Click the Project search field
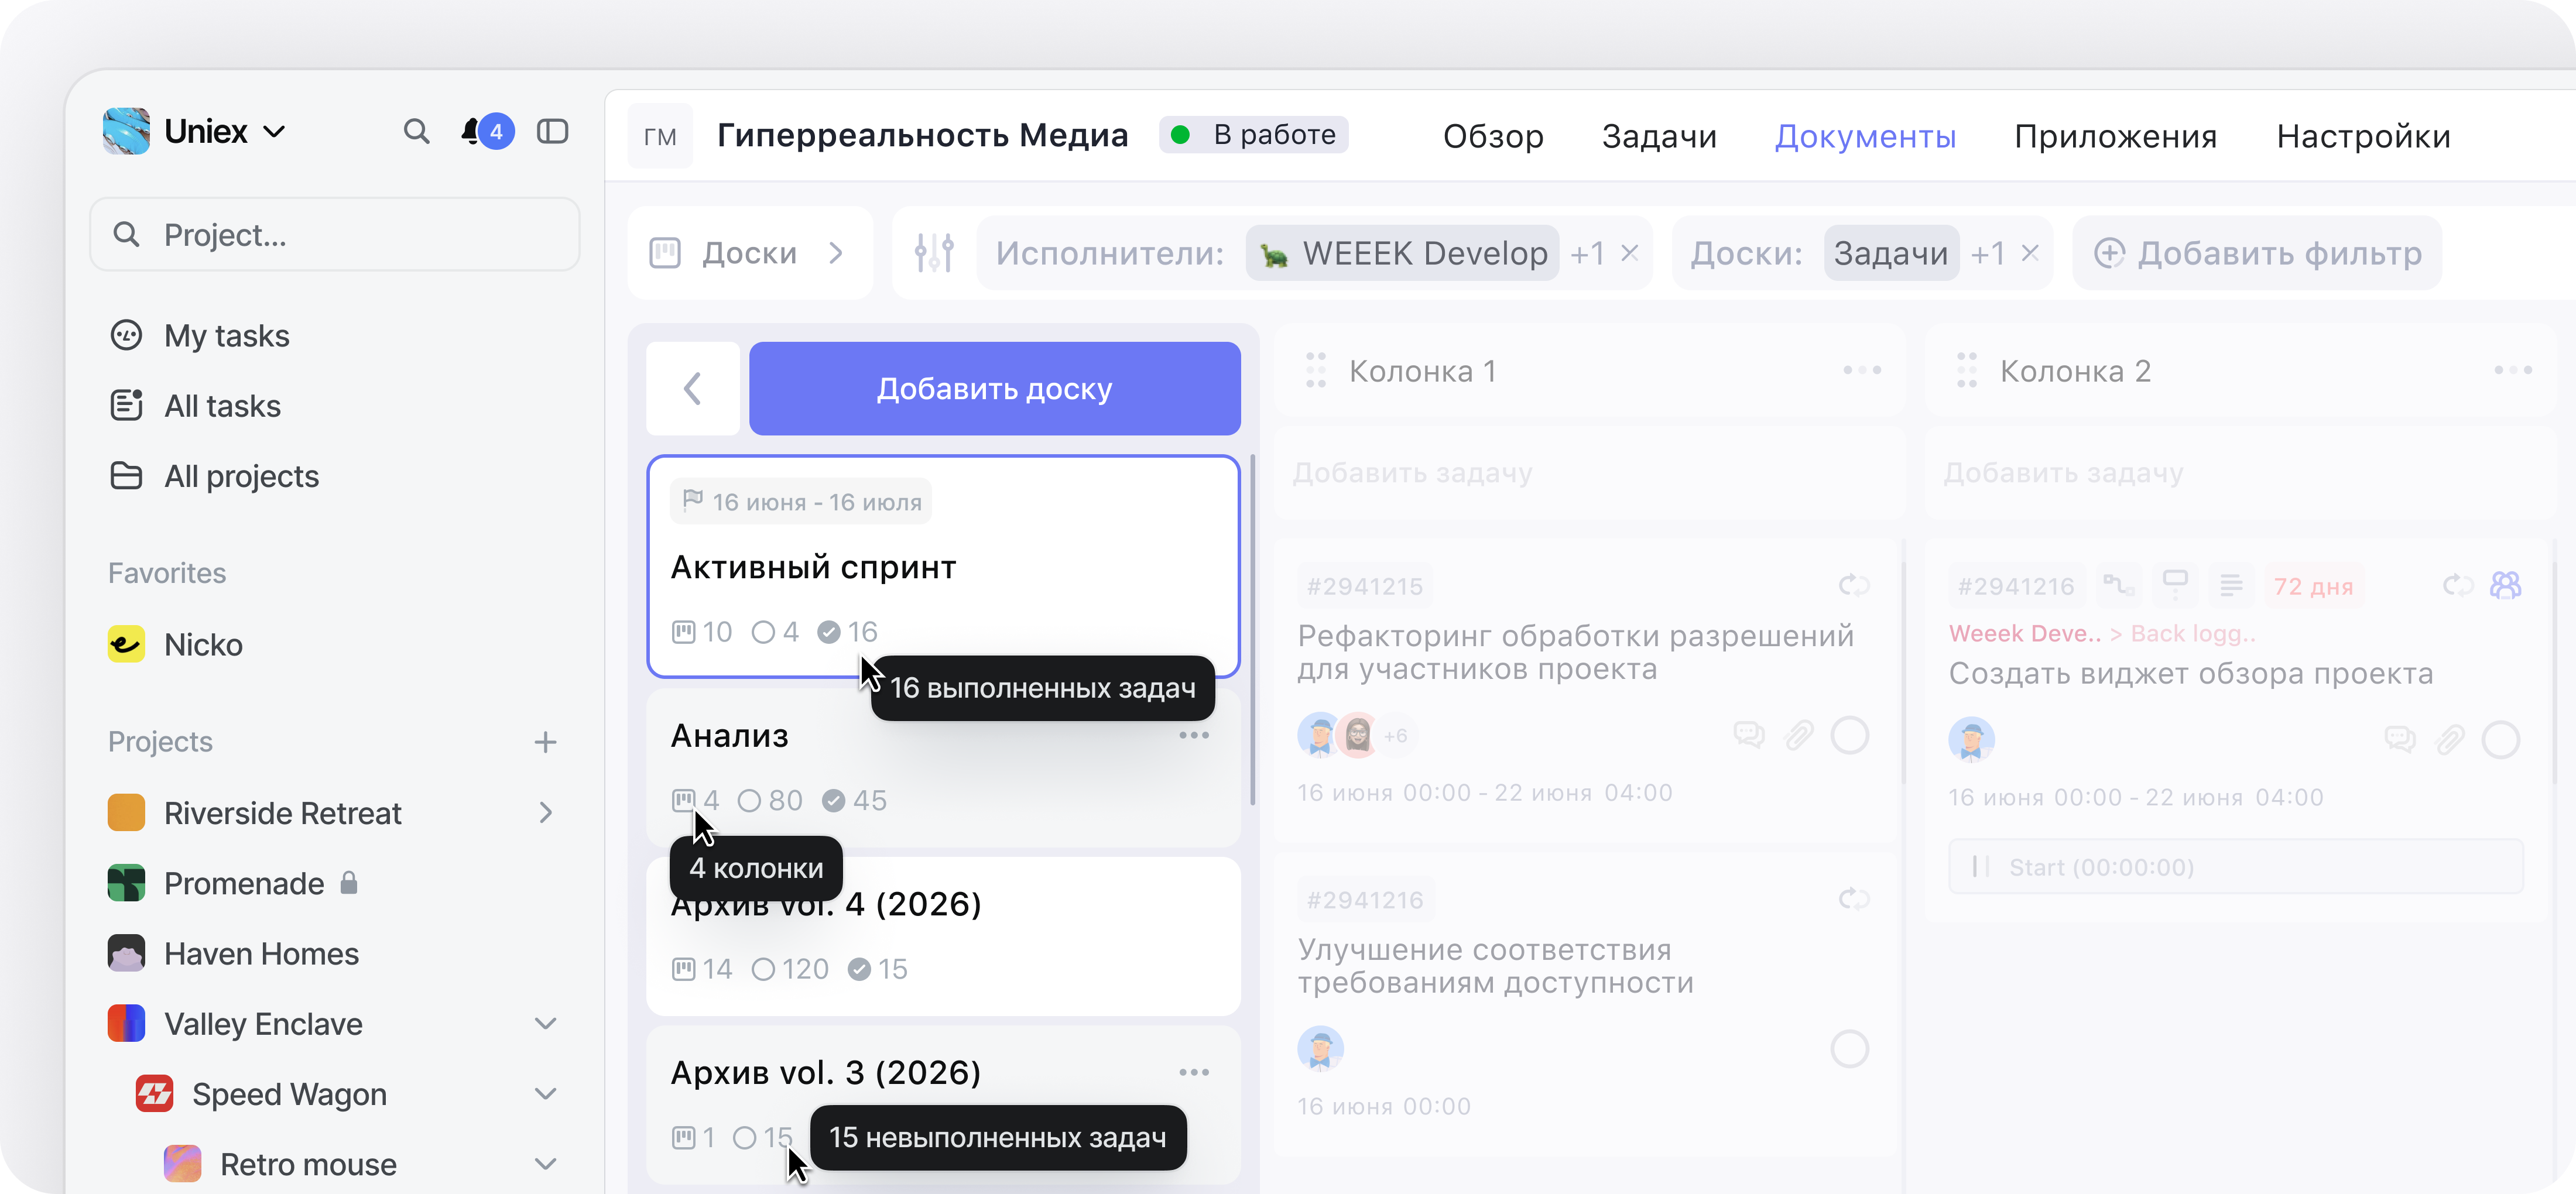Viewport: 2576px width, 1194px height. point(334,234)
